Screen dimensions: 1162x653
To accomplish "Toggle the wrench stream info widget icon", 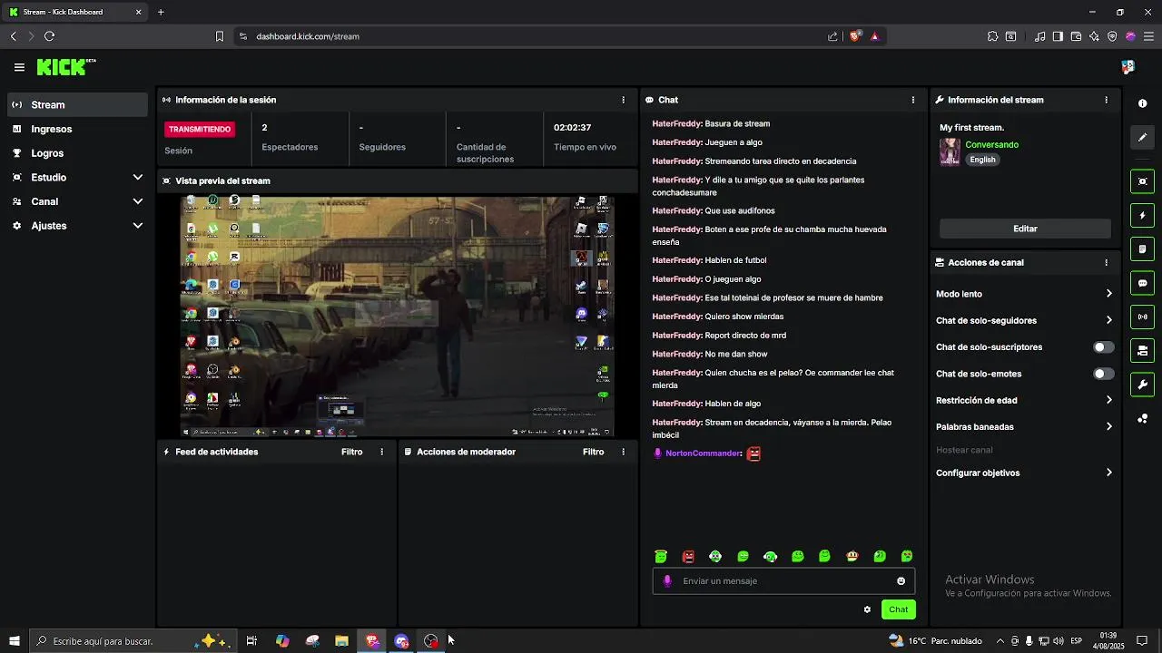I will tap(1143, 385).
